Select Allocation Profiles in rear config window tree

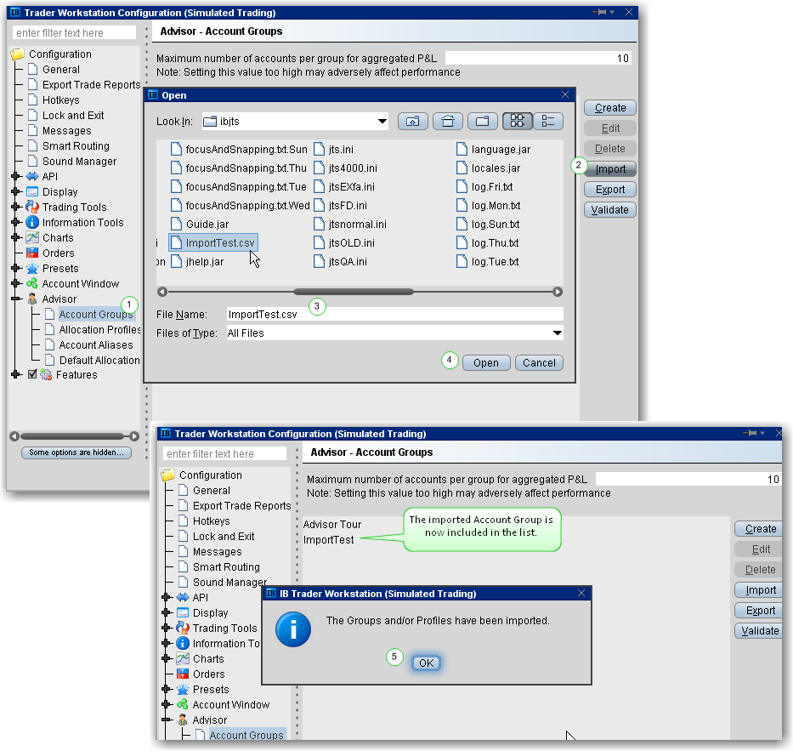pyautogui.click(x=99, y=329)
